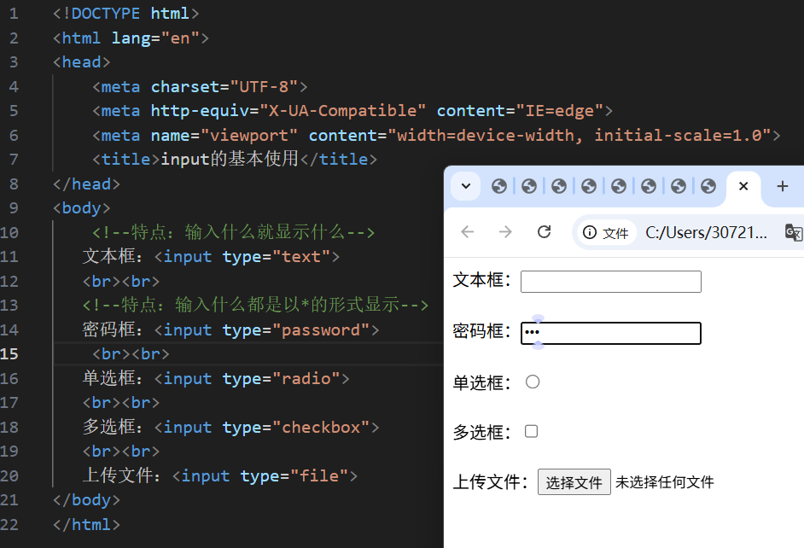Go back using the browser back arrow

[x=468, y=232]
